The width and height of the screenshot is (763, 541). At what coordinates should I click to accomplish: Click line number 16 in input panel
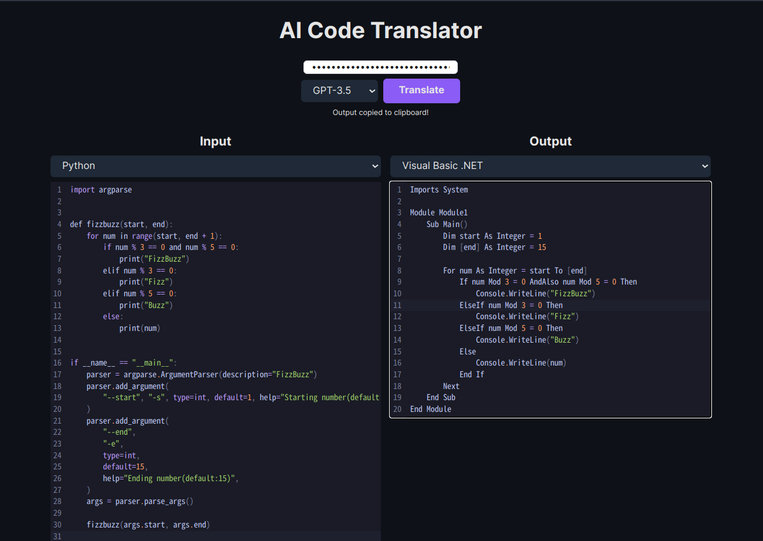tap(57, 362)
